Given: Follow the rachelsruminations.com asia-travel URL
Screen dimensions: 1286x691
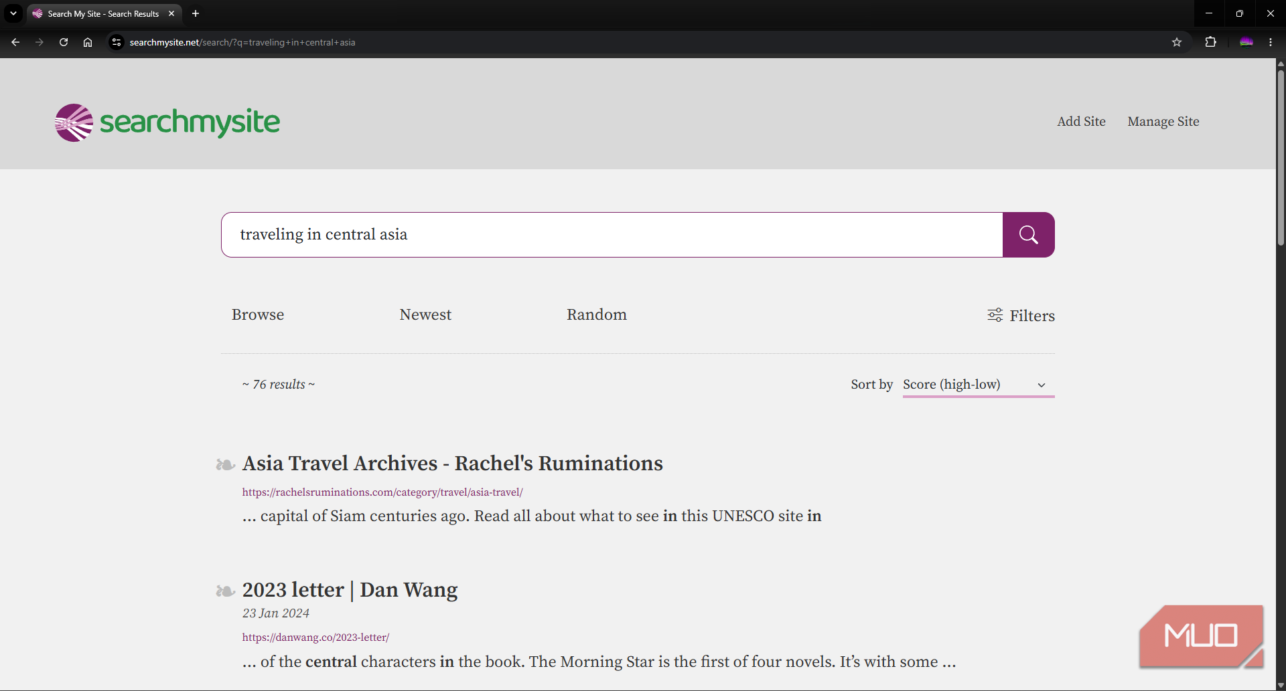Looking at the screenshot, I should coord(382,492).
